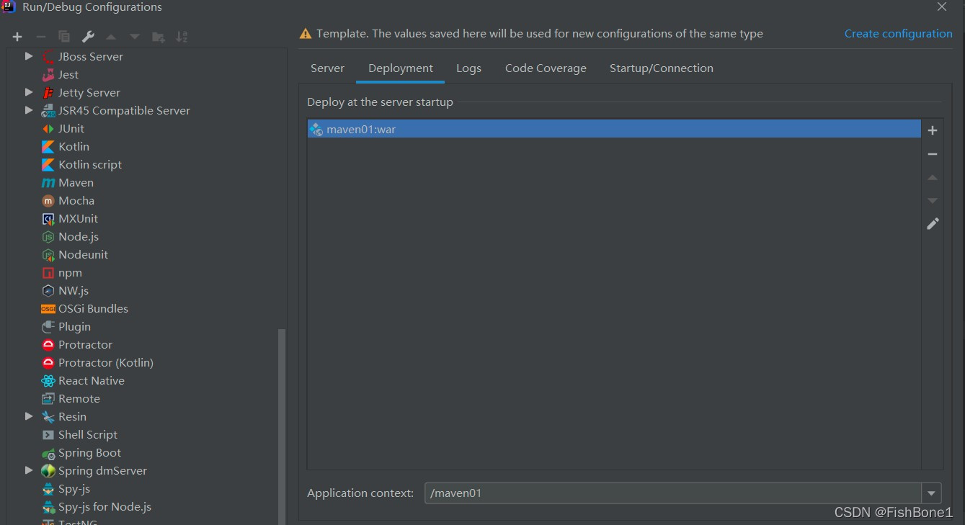Open the Logs tab
This screenshot has height=525, width=965.
click(x=468, y=68)
